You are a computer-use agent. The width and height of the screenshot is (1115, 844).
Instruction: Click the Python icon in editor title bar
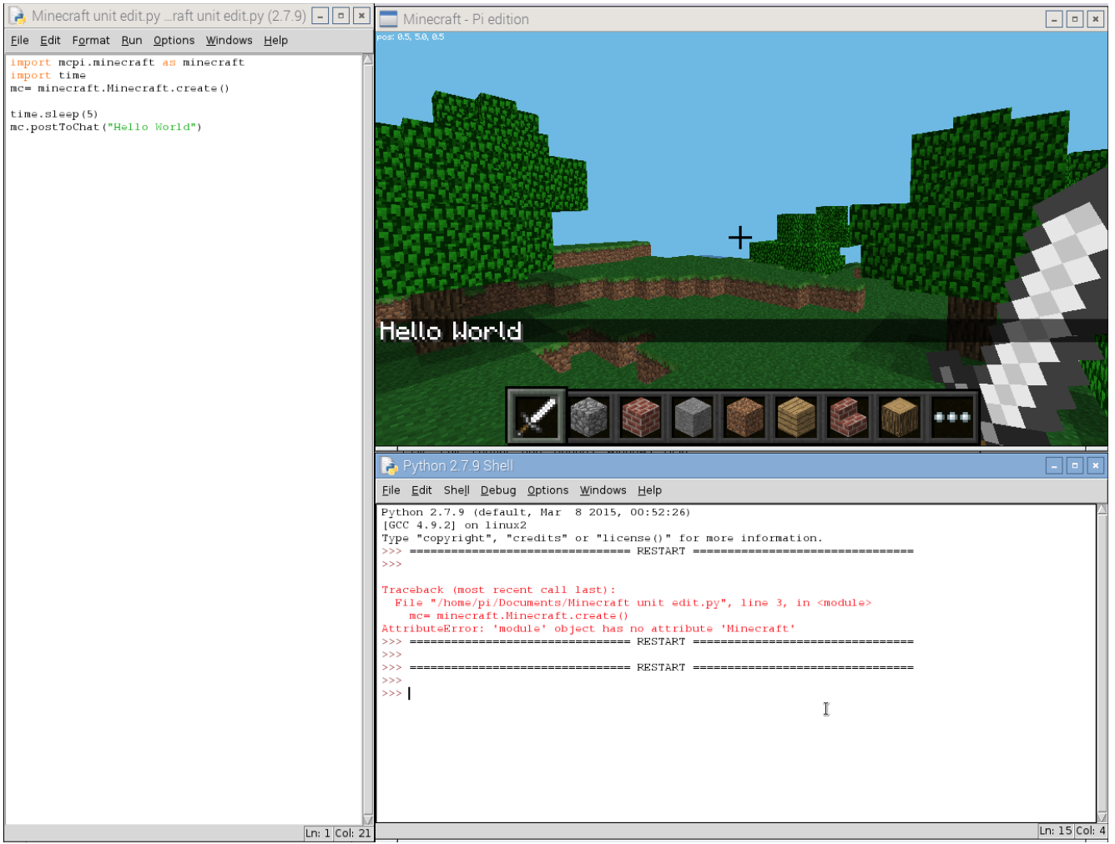[17, 16]
